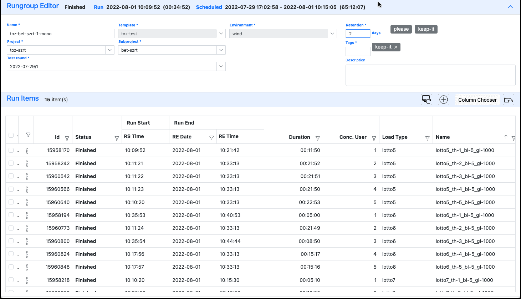
Task: Open filter on the Id column
Action: [67, 138]
